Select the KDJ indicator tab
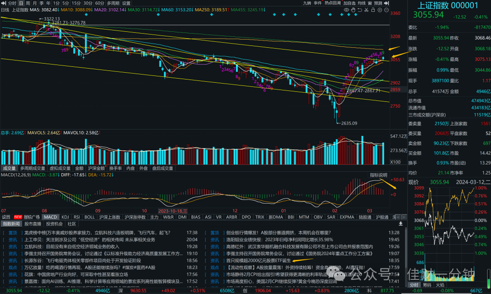The width and height of the screenshot is (491, 294). 65,217
